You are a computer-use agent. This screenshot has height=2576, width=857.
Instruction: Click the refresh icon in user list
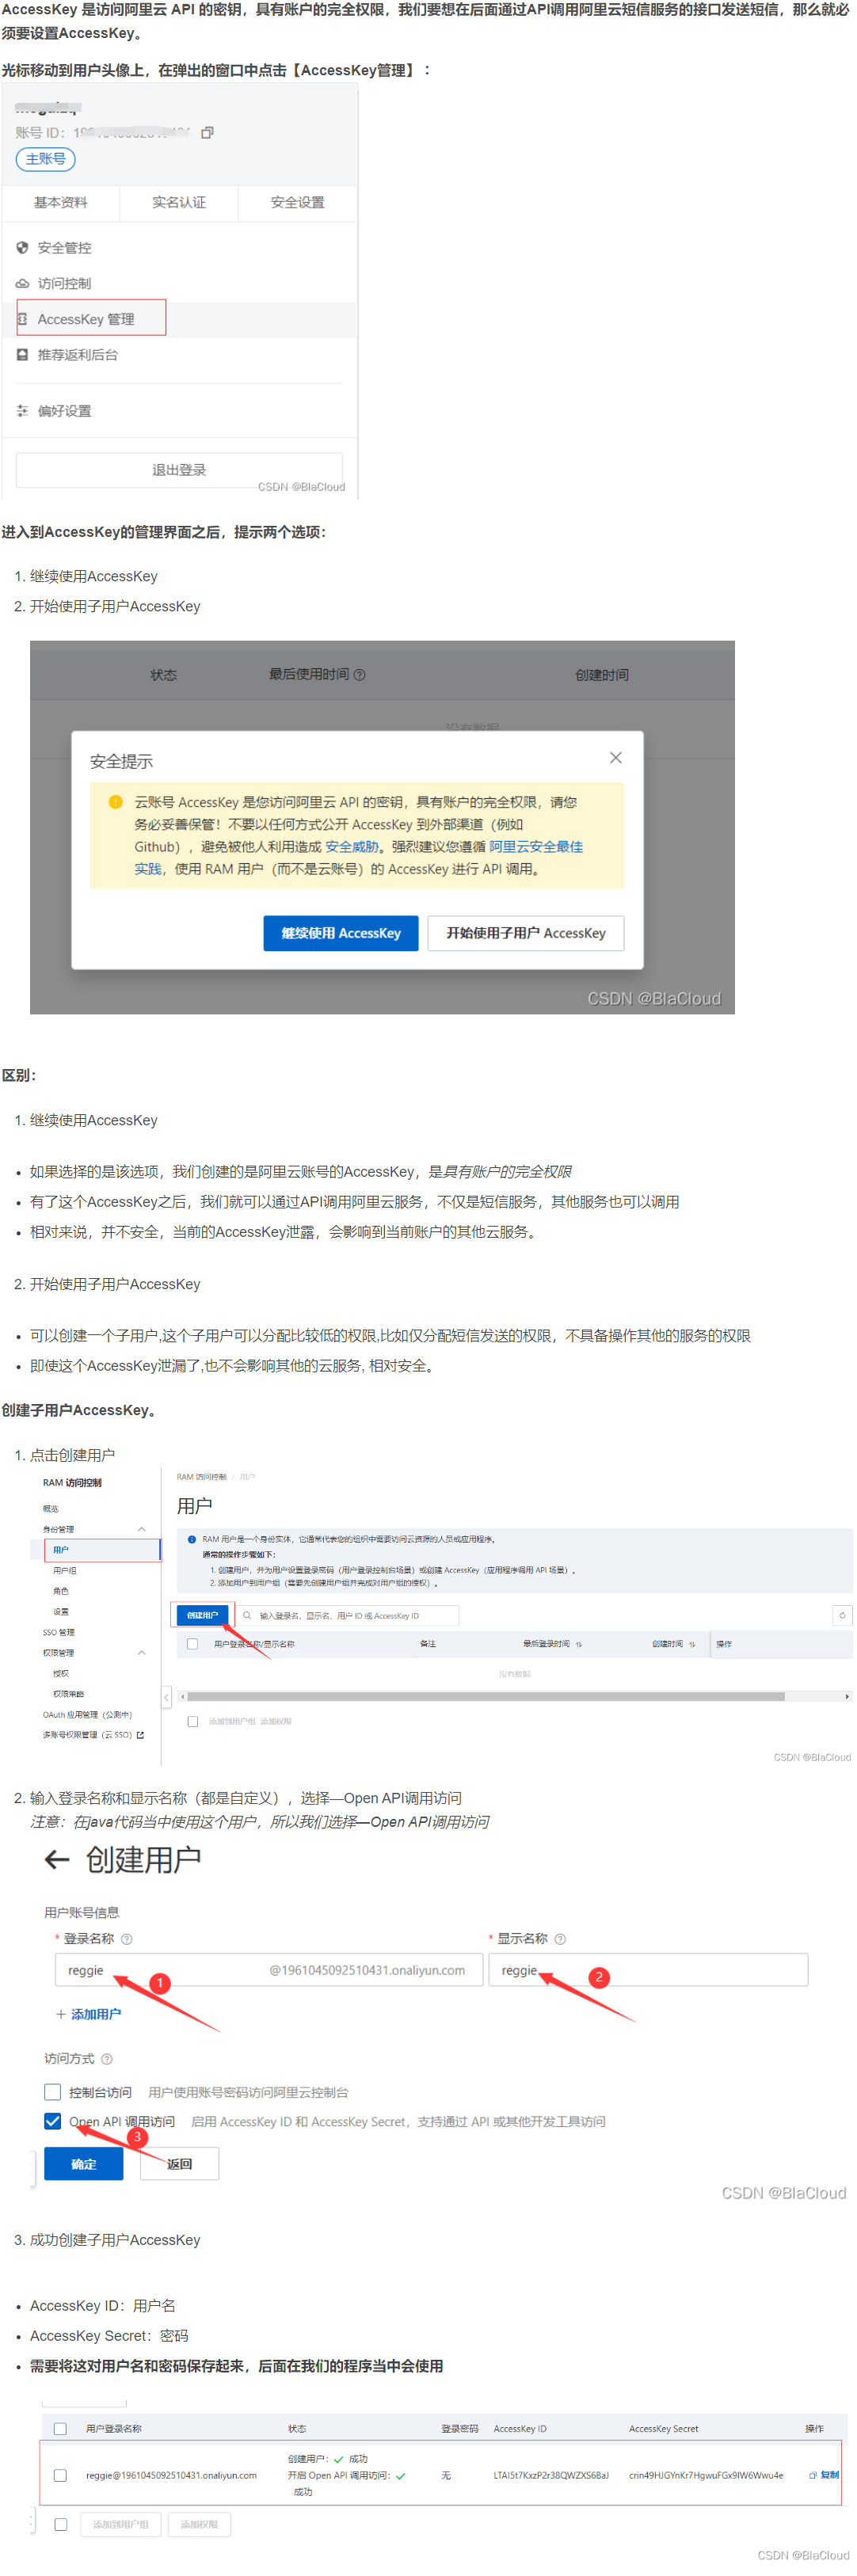click(842, 1615)
